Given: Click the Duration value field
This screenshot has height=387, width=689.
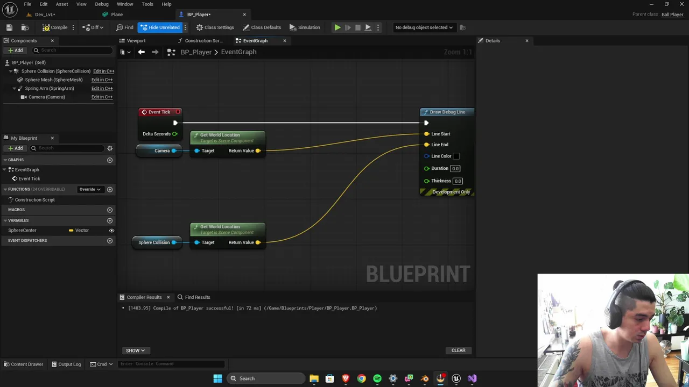Looking at the screenshot, I should [x=455, y=169].
